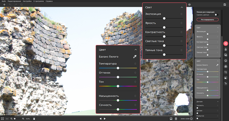Image resolution: width=229 pixels, height=121 pixels.
Task: Click the zoom level slider handle
Action: click(14, 119)
